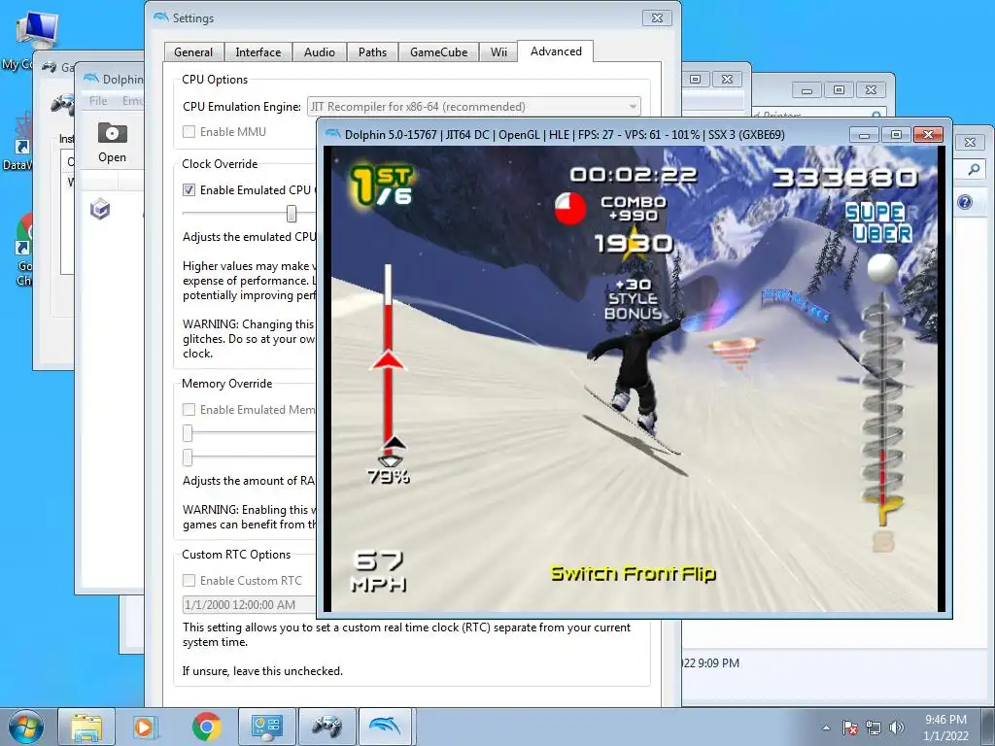Viewport: 995px width, 746px height.
Task: Open Google Chrome from the taskbar
Action: click(x=206, y=727)
